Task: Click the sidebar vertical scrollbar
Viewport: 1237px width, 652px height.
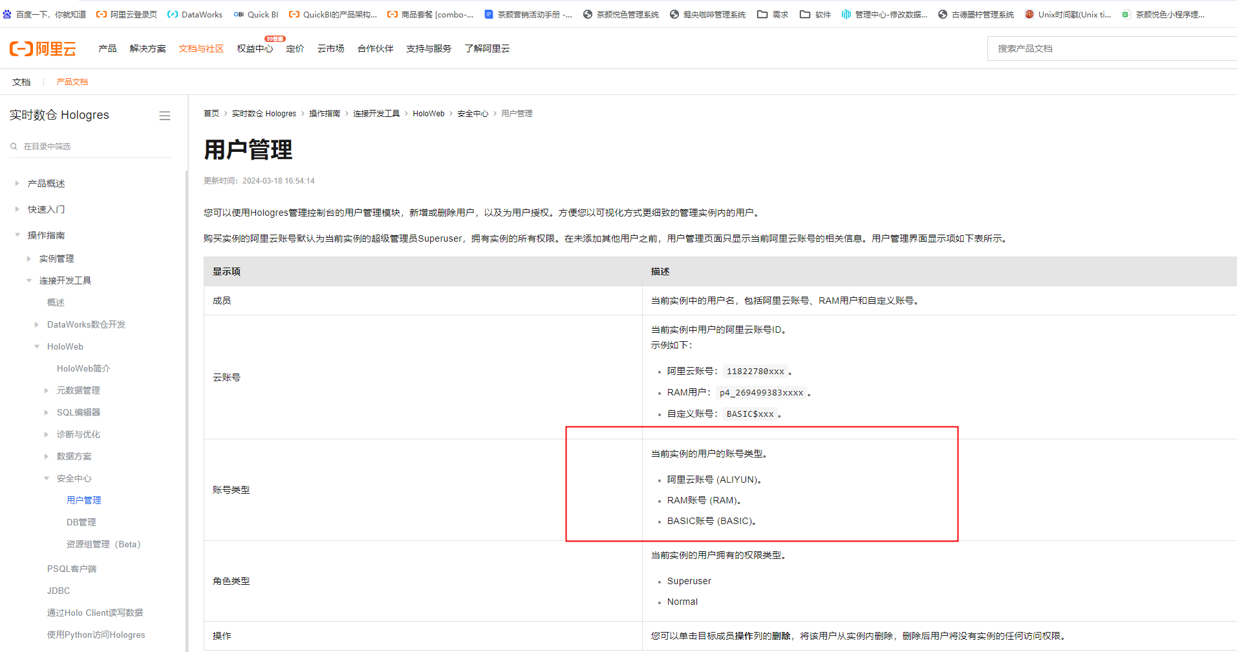Action: [x=186, y=411]
